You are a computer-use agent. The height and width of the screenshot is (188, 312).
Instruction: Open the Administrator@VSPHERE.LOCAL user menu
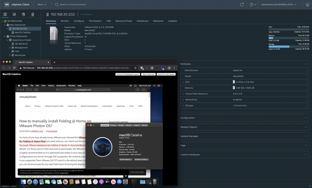point(278,5)
